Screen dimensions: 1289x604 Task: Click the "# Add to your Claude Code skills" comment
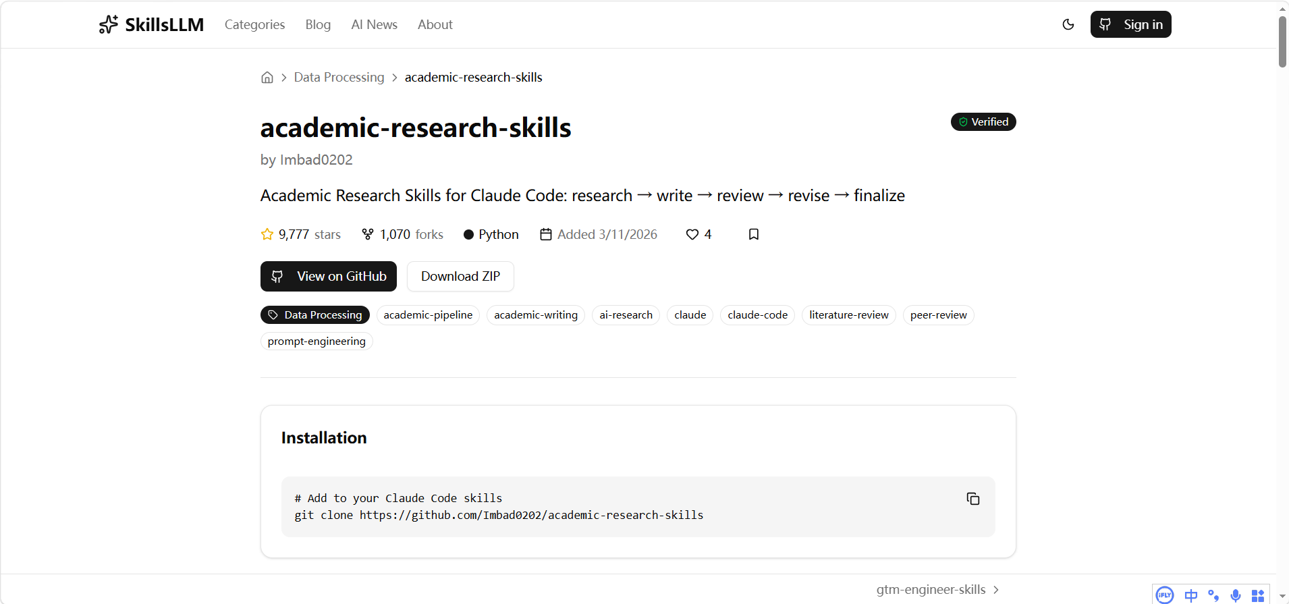(398, 499)
